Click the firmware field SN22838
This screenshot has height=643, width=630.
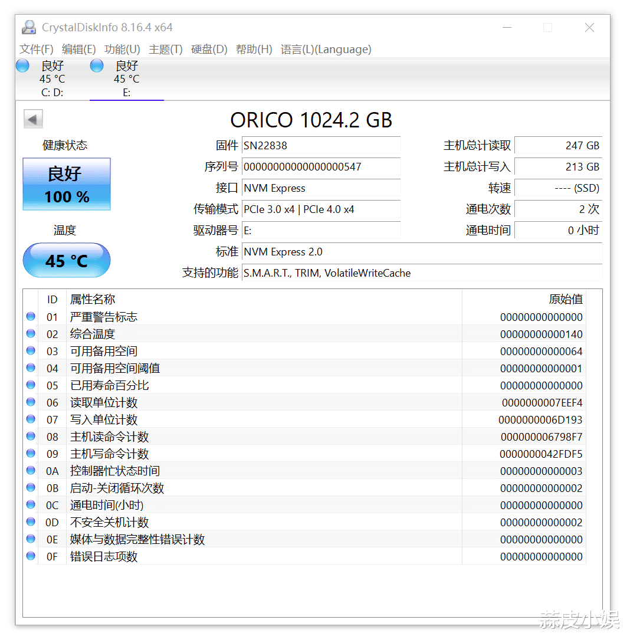pyautogui.click(x=321, y=146)
